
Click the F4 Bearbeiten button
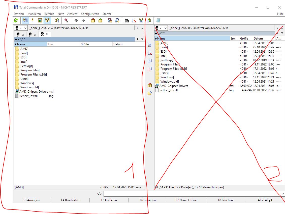tap(70, 200)
